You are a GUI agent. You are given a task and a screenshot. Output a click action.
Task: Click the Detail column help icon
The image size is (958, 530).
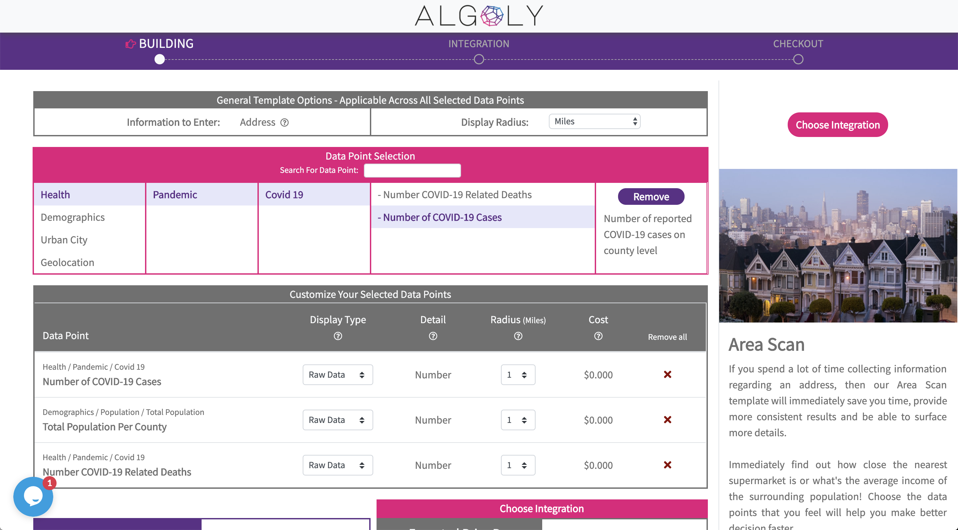(x=433, y=336)
